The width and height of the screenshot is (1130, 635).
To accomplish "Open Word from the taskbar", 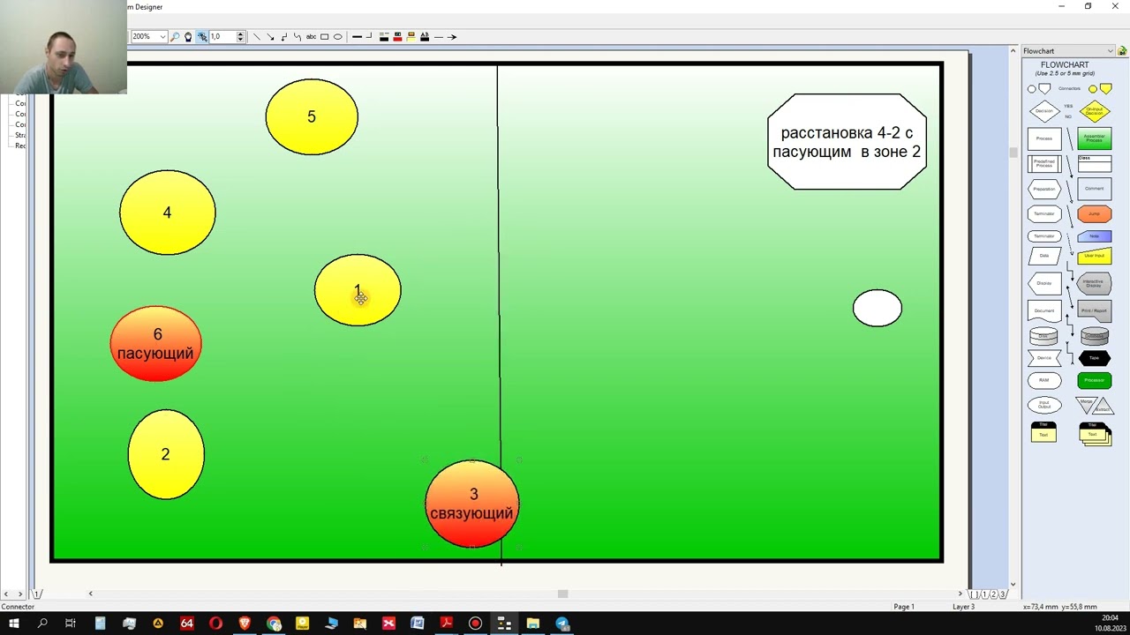I will click(x=418, y=624).
